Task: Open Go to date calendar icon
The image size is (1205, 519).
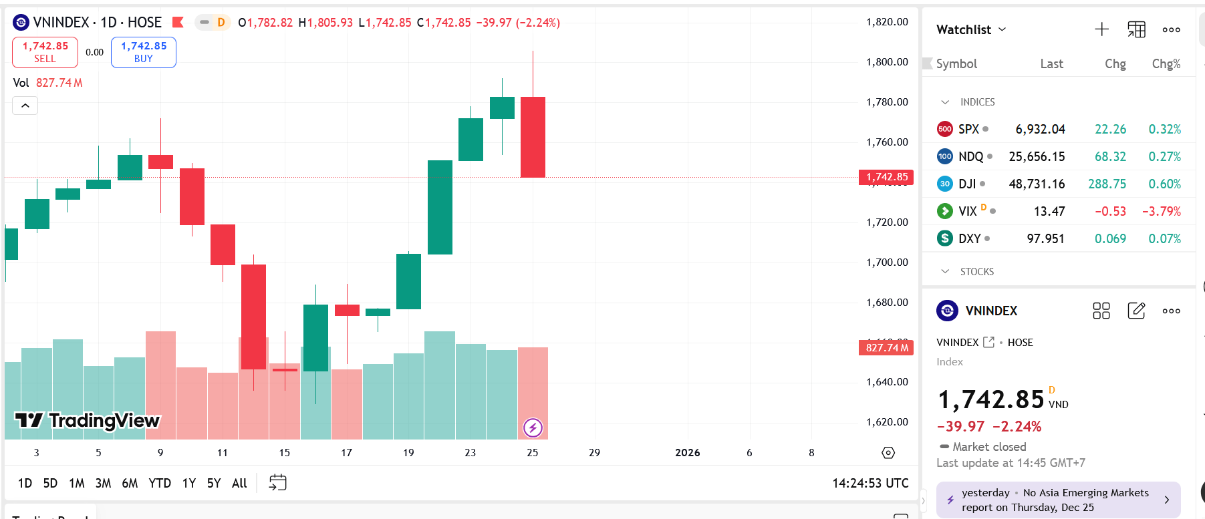Action: pyautogui.click(x=277, y=482)
